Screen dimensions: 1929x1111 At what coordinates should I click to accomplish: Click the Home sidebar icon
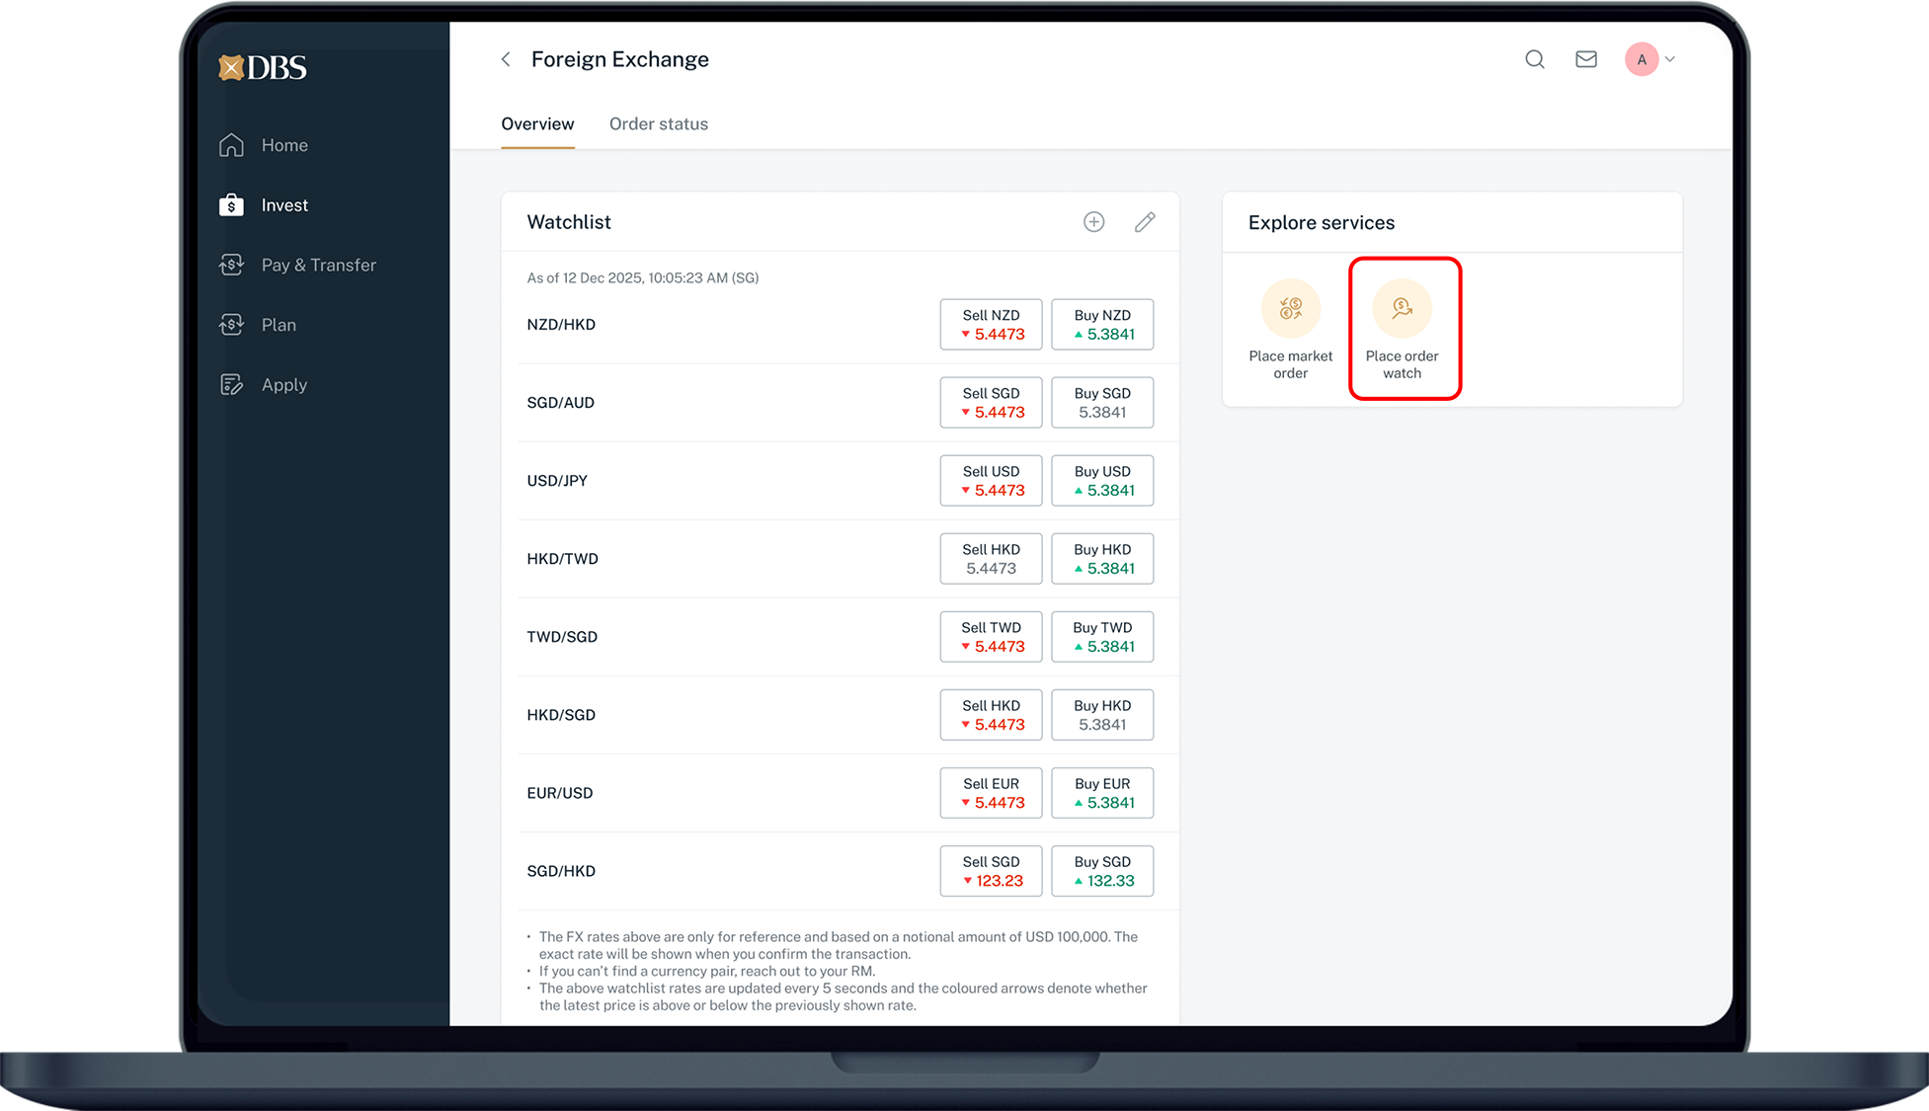tap(231, 145)
